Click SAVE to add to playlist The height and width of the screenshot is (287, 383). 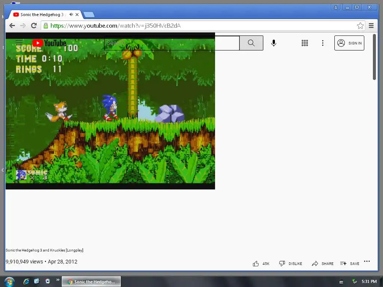350,263
